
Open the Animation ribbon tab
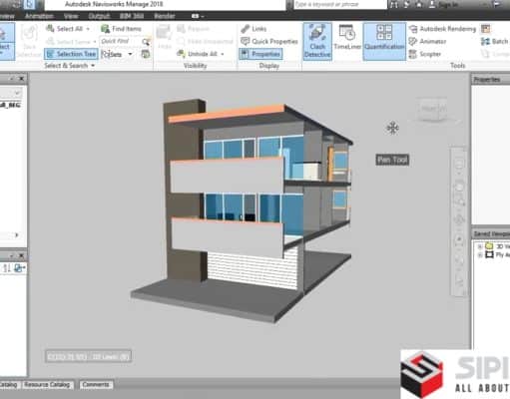[39, 16]
